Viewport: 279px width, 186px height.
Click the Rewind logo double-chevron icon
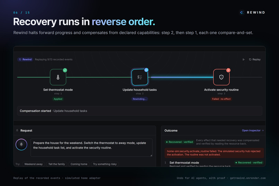pyautogui.click(x=242, y=12)
